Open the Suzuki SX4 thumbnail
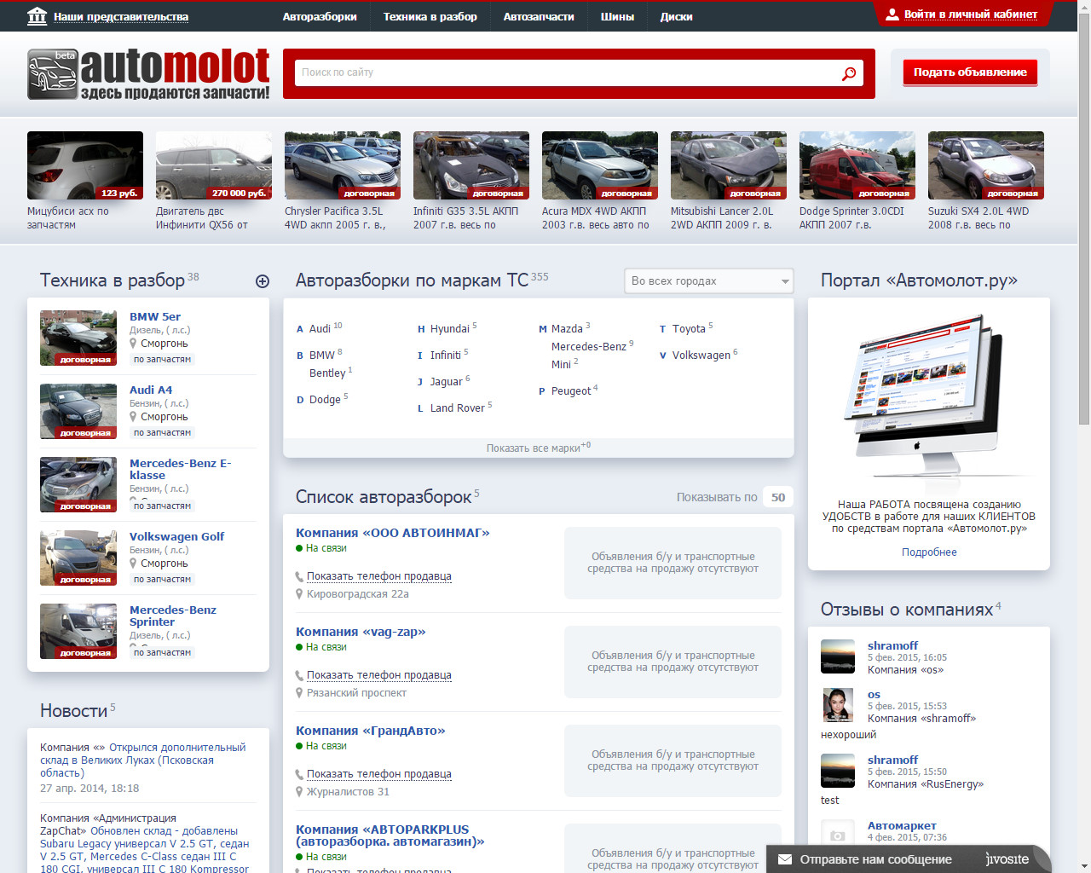 (986, 165)
